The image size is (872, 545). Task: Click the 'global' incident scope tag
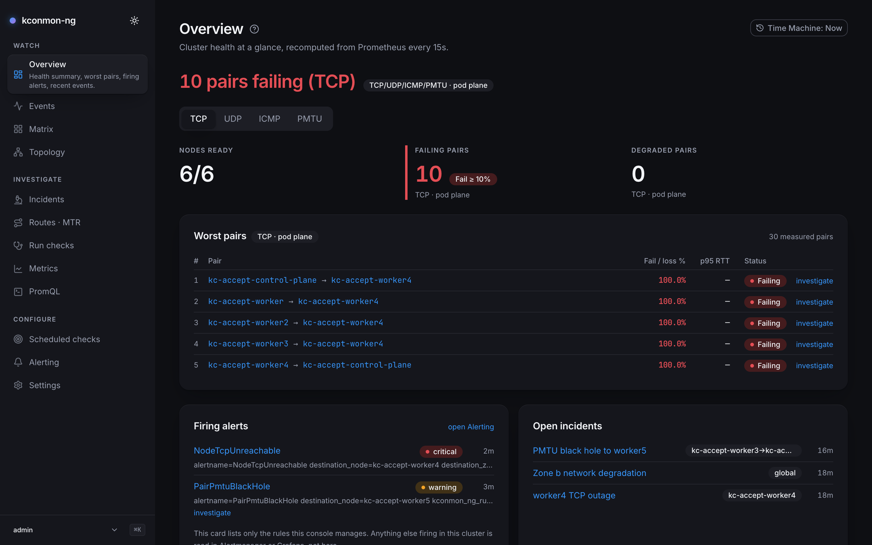tap(785, 473)
